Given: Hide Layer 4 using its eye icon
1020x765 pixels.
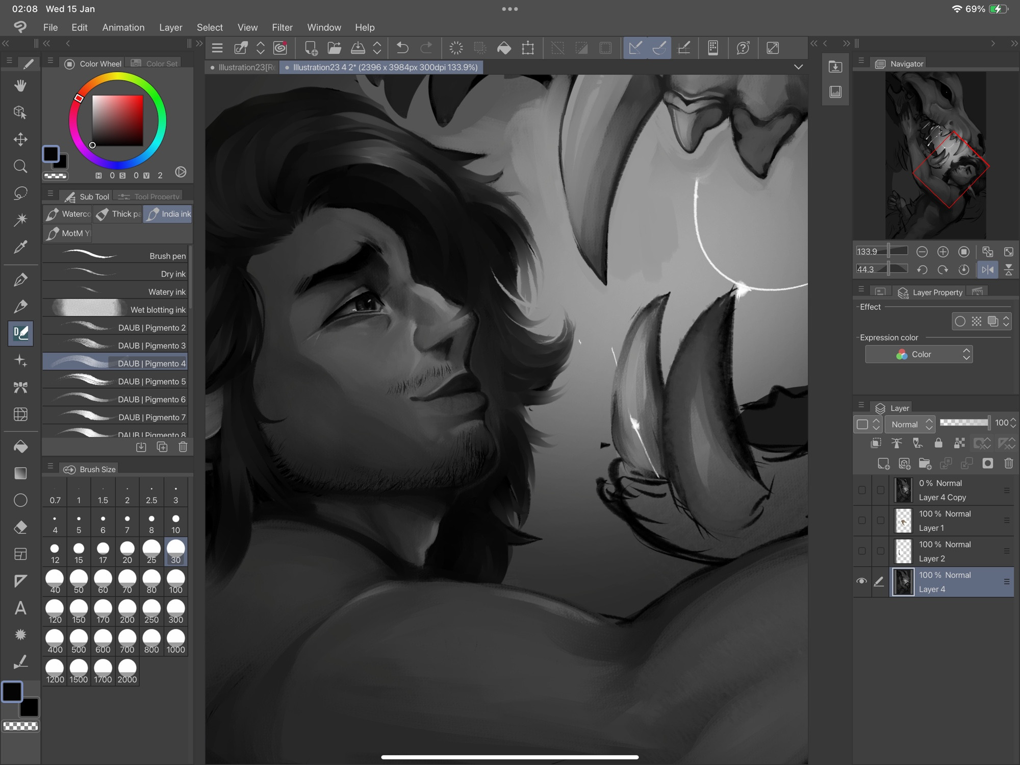Looking at the screenshot, I should point(862,581).
